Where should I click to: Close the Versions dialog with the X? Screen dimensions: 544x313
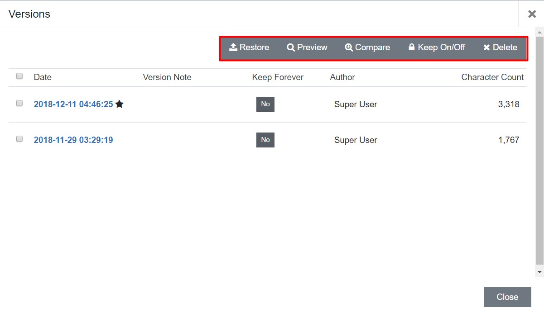532,14
